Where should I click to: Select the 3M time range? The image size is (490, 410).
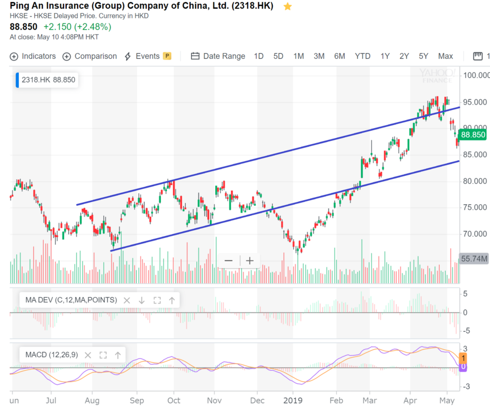point(319,56)
